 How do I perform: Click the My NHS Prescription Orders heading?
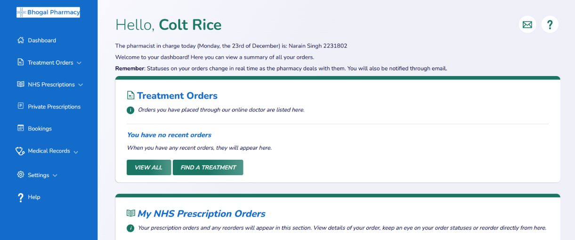point(201,214)
